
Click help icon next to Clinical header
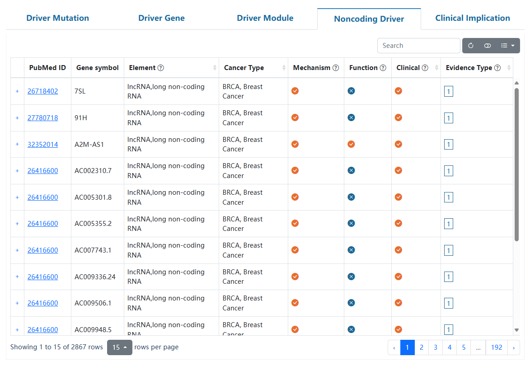[x=425, y=68]
